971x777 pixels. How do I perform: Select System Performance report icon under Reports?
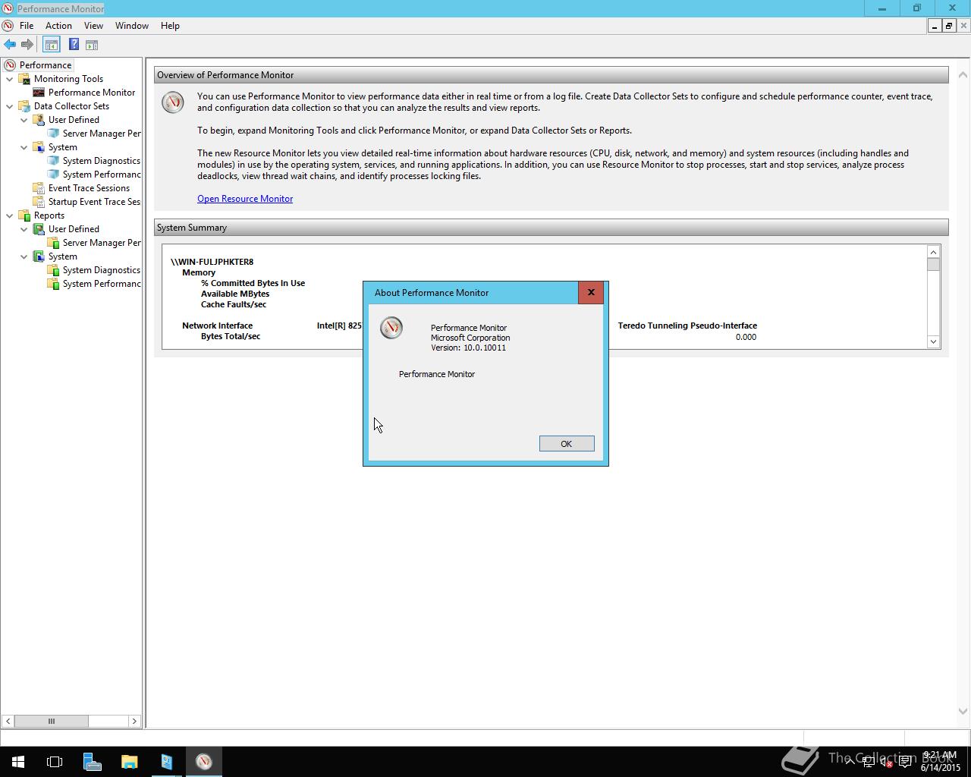[53, 284]
